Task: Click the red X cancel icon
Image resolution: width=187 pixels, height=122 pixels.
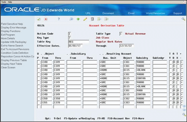Action: tap(46, 19)
